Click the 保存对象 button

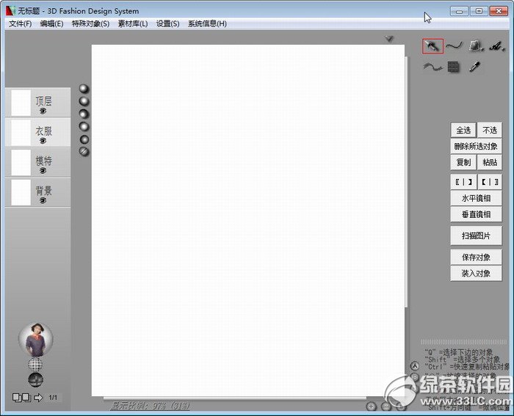pyautogui.click(x=476, y=257)
